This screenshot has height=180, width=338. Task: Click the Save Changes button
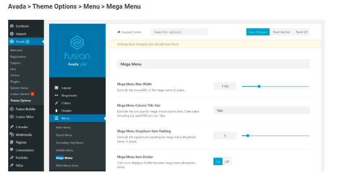[x=258, y=32]
